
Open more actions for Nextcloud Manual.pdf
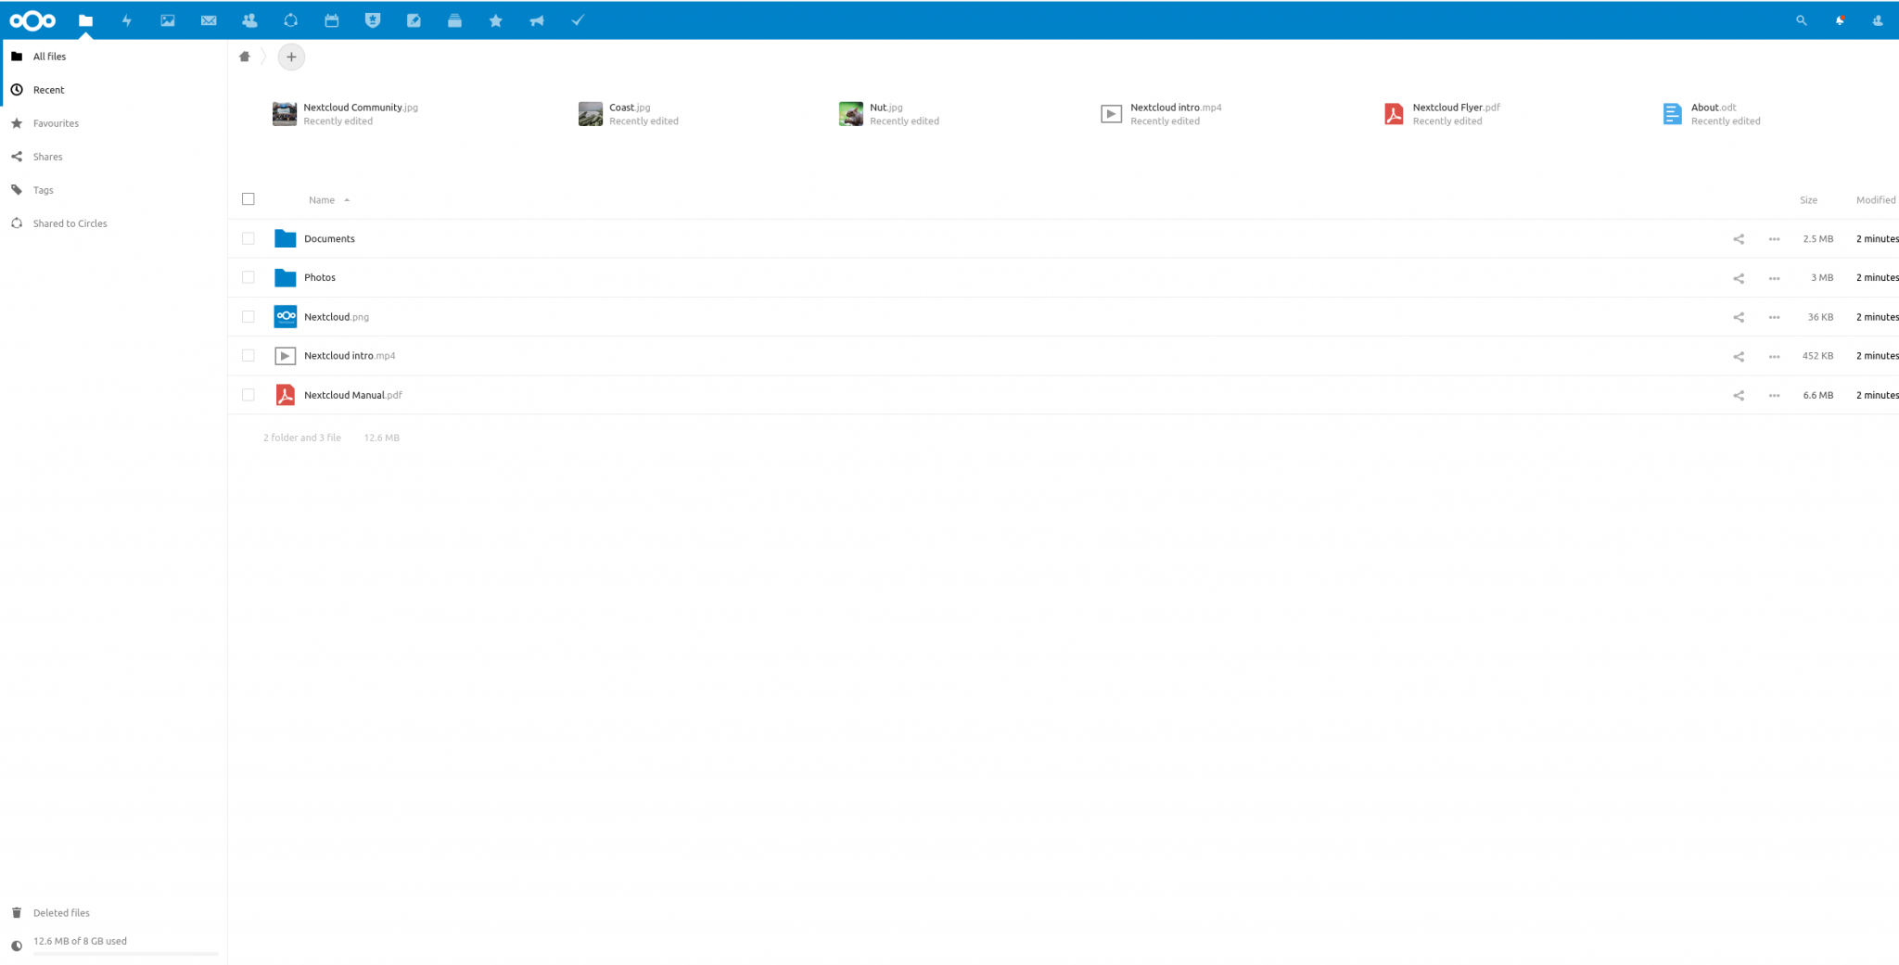click(x=1774, y=395)
